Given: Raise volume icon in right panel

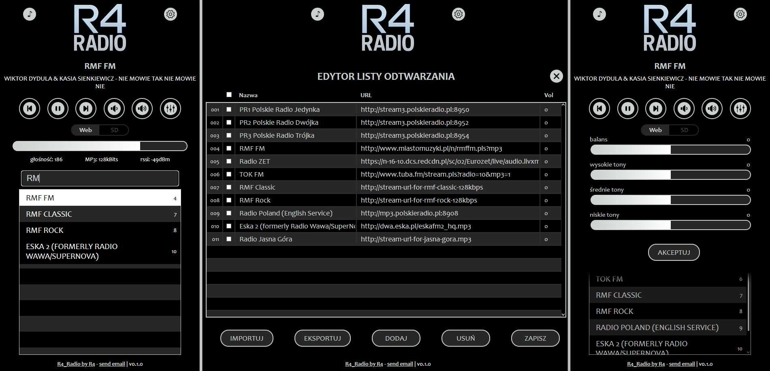Looking at the screenshot, I should click(712, 109).
